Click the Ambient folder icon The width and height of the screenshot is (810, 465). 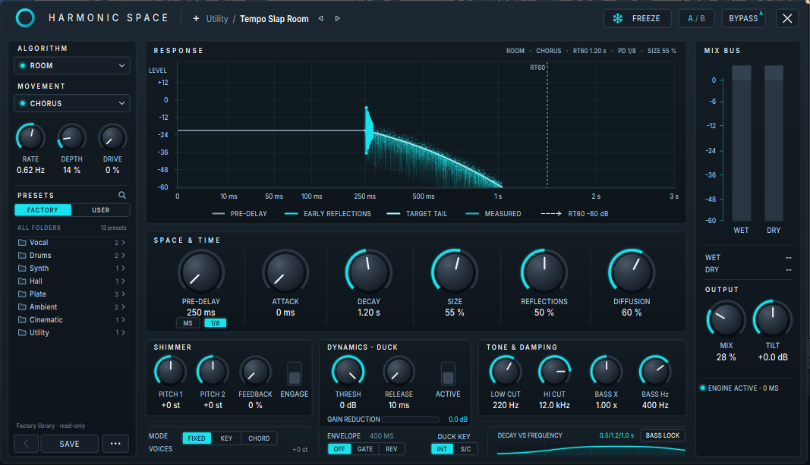[22, 307]
